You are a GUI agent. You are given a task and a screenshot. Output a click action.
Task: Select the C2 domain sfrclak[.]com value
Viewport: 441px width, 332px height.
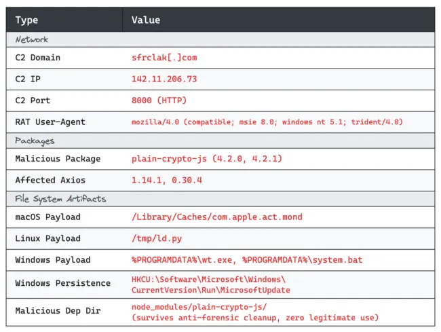164,58
